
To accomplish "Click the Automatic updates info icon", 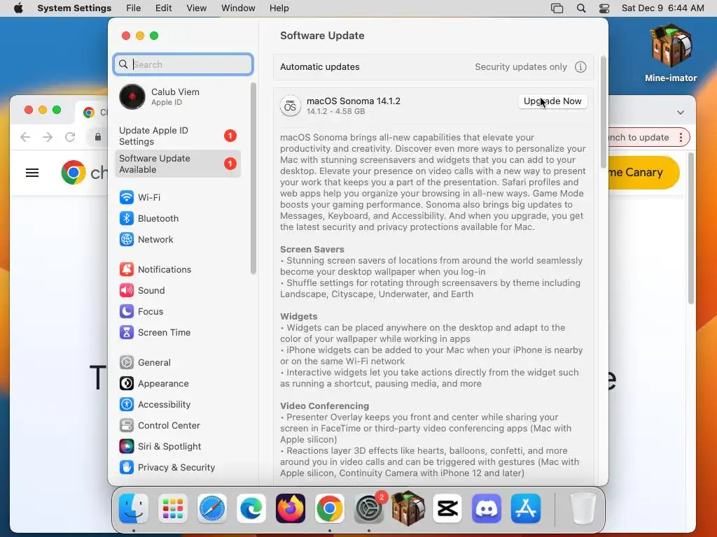I will 580,66.
